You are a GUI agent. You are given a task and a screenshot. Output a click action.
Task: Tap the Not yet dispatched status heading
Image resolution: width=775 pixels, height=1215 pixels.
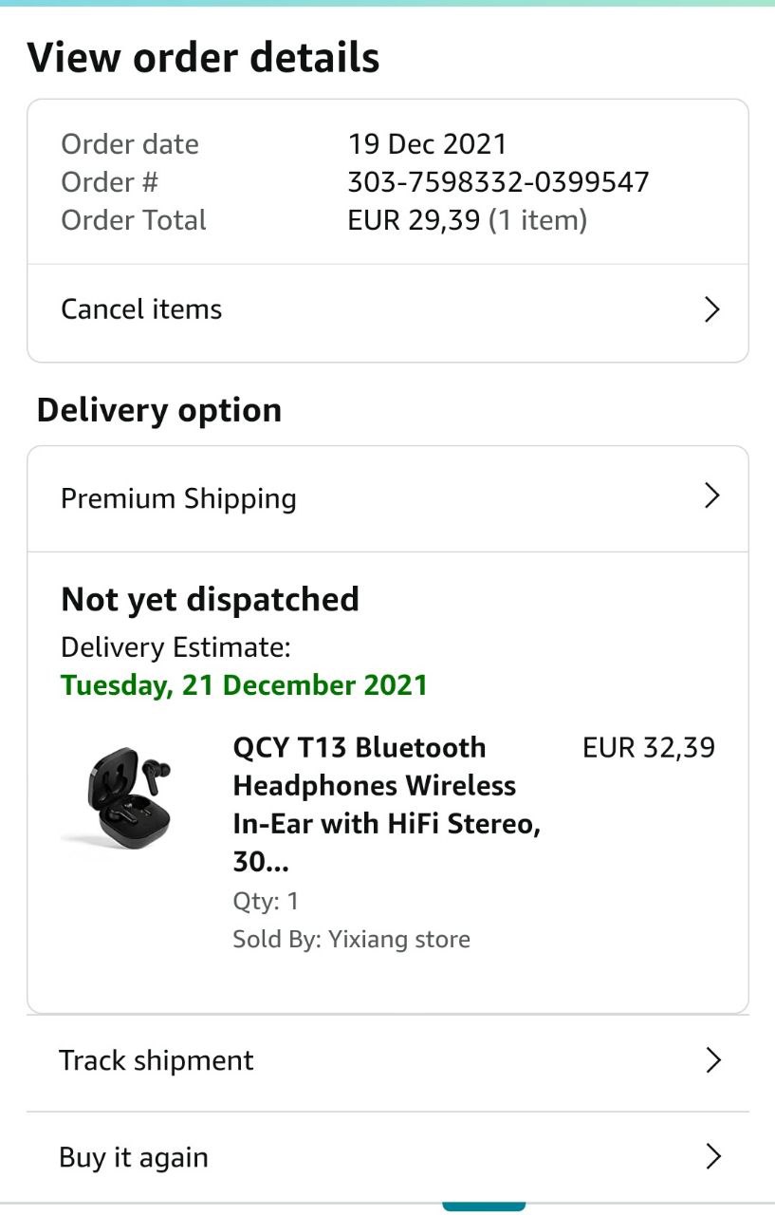(x=210, y=600)
